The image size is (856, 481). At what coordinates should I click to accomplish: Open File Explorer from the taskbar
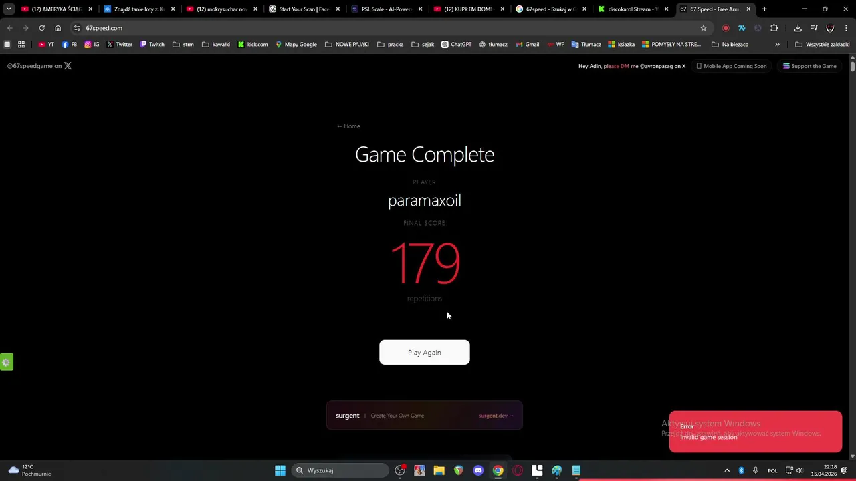tap(439, 470)
